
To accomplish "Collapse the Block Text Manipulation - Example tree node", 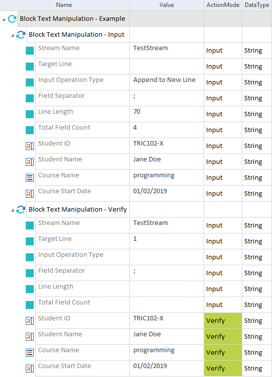I will point(3,19).
